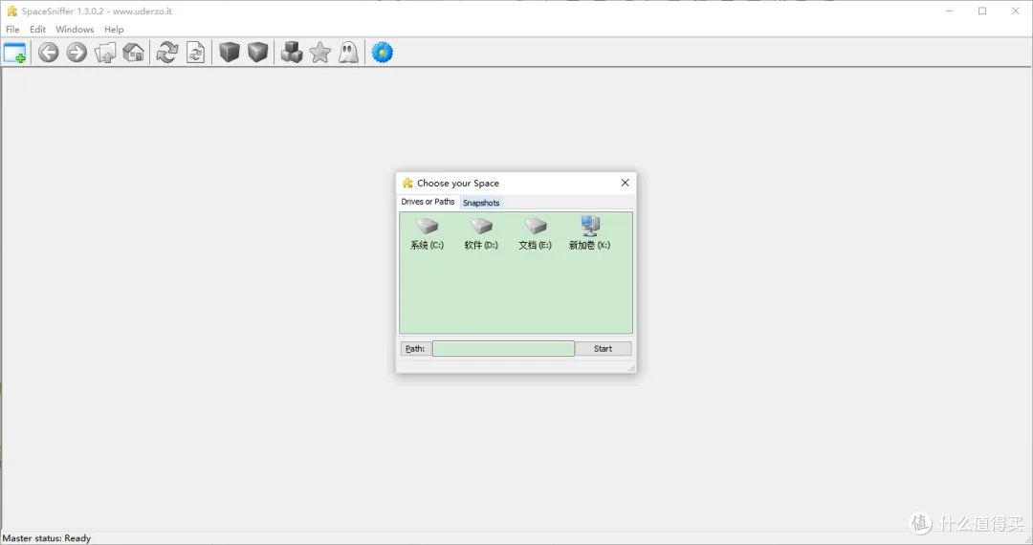Go back with the left arrow icon
1033x545 pixels.
coord(48,53)
